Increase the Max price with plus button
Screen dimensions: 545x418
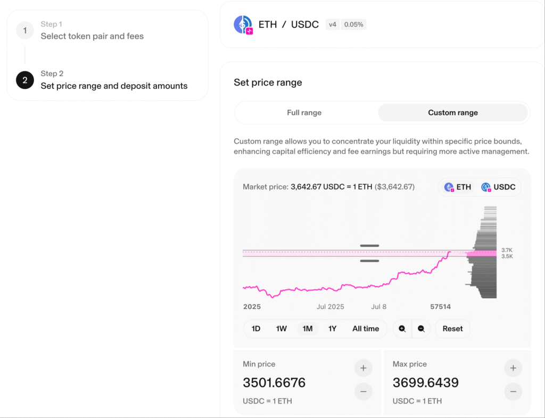513,368
